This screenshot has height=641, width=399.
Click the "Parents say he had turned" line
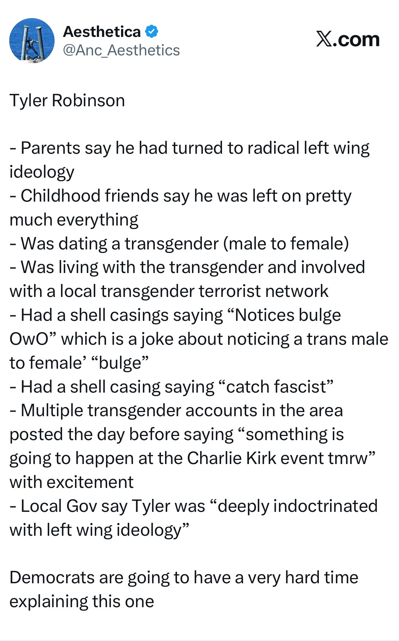point(190,148)
